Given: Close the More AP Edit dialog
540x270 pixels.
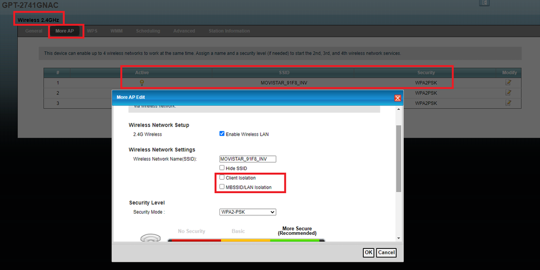Looking at the screenshot, I should tap(397, 98).
